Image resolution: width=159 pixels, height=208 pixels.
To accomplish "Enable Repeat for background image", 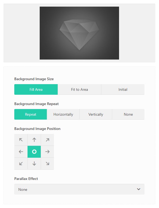I will pos(30,114).
